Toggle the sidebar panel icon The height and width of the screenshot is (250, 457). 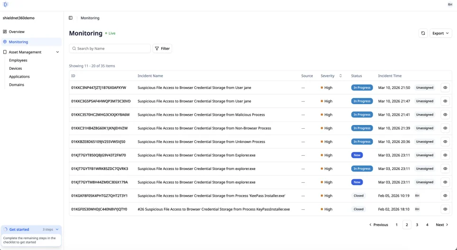click(71, 18)
